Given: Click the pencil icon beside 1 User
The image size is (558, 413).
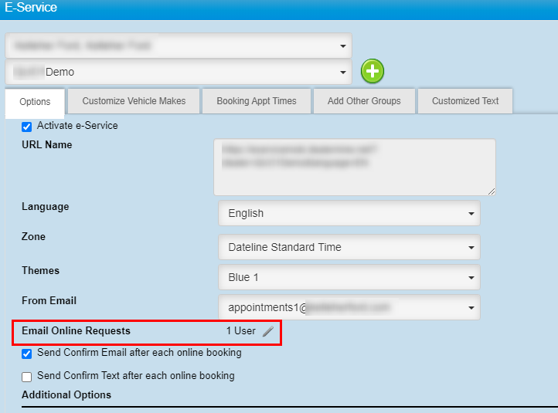Looking at the screenshot, I should [267, 331].
